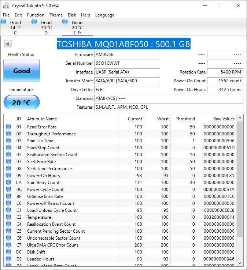The width and height of the screenshot is (247, 270).
Task: Open the File menu
Action: click(6, 15)
